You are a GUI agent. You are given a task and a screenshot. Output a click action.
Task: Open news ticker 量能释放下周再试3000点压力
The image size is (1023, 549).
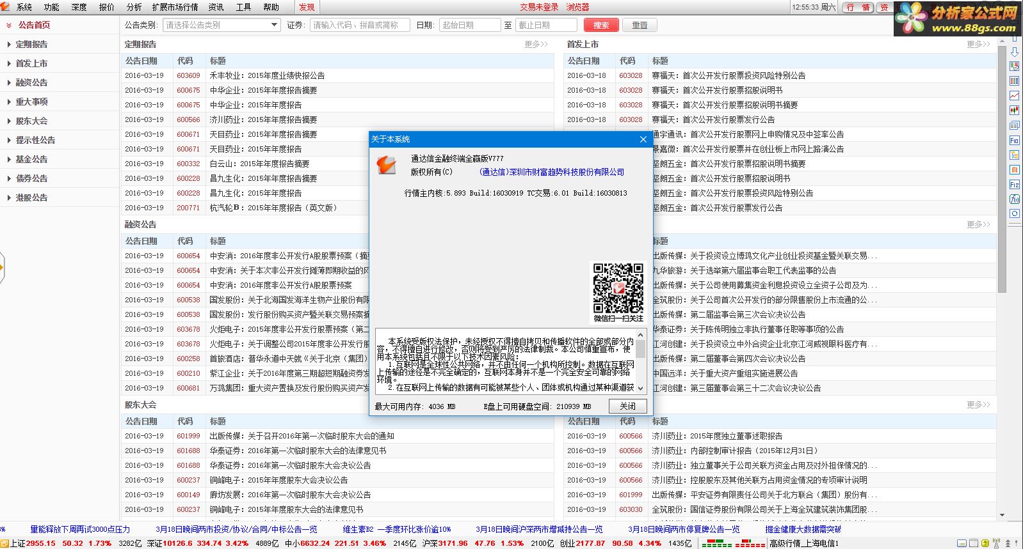[80, 529]
